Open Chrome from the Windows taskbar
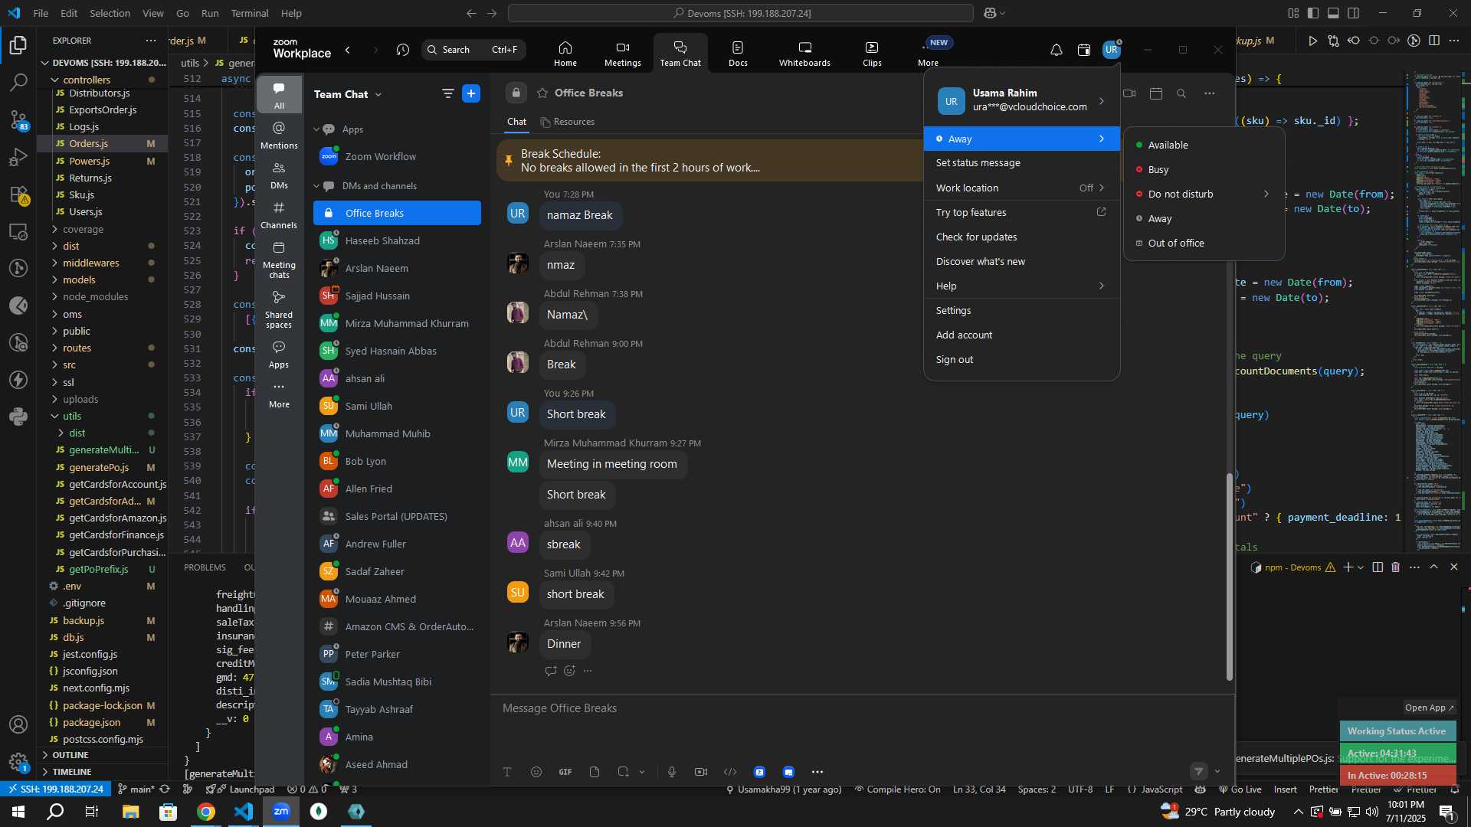This screenshot has height=827, width=1471. (x=205, y=812)
